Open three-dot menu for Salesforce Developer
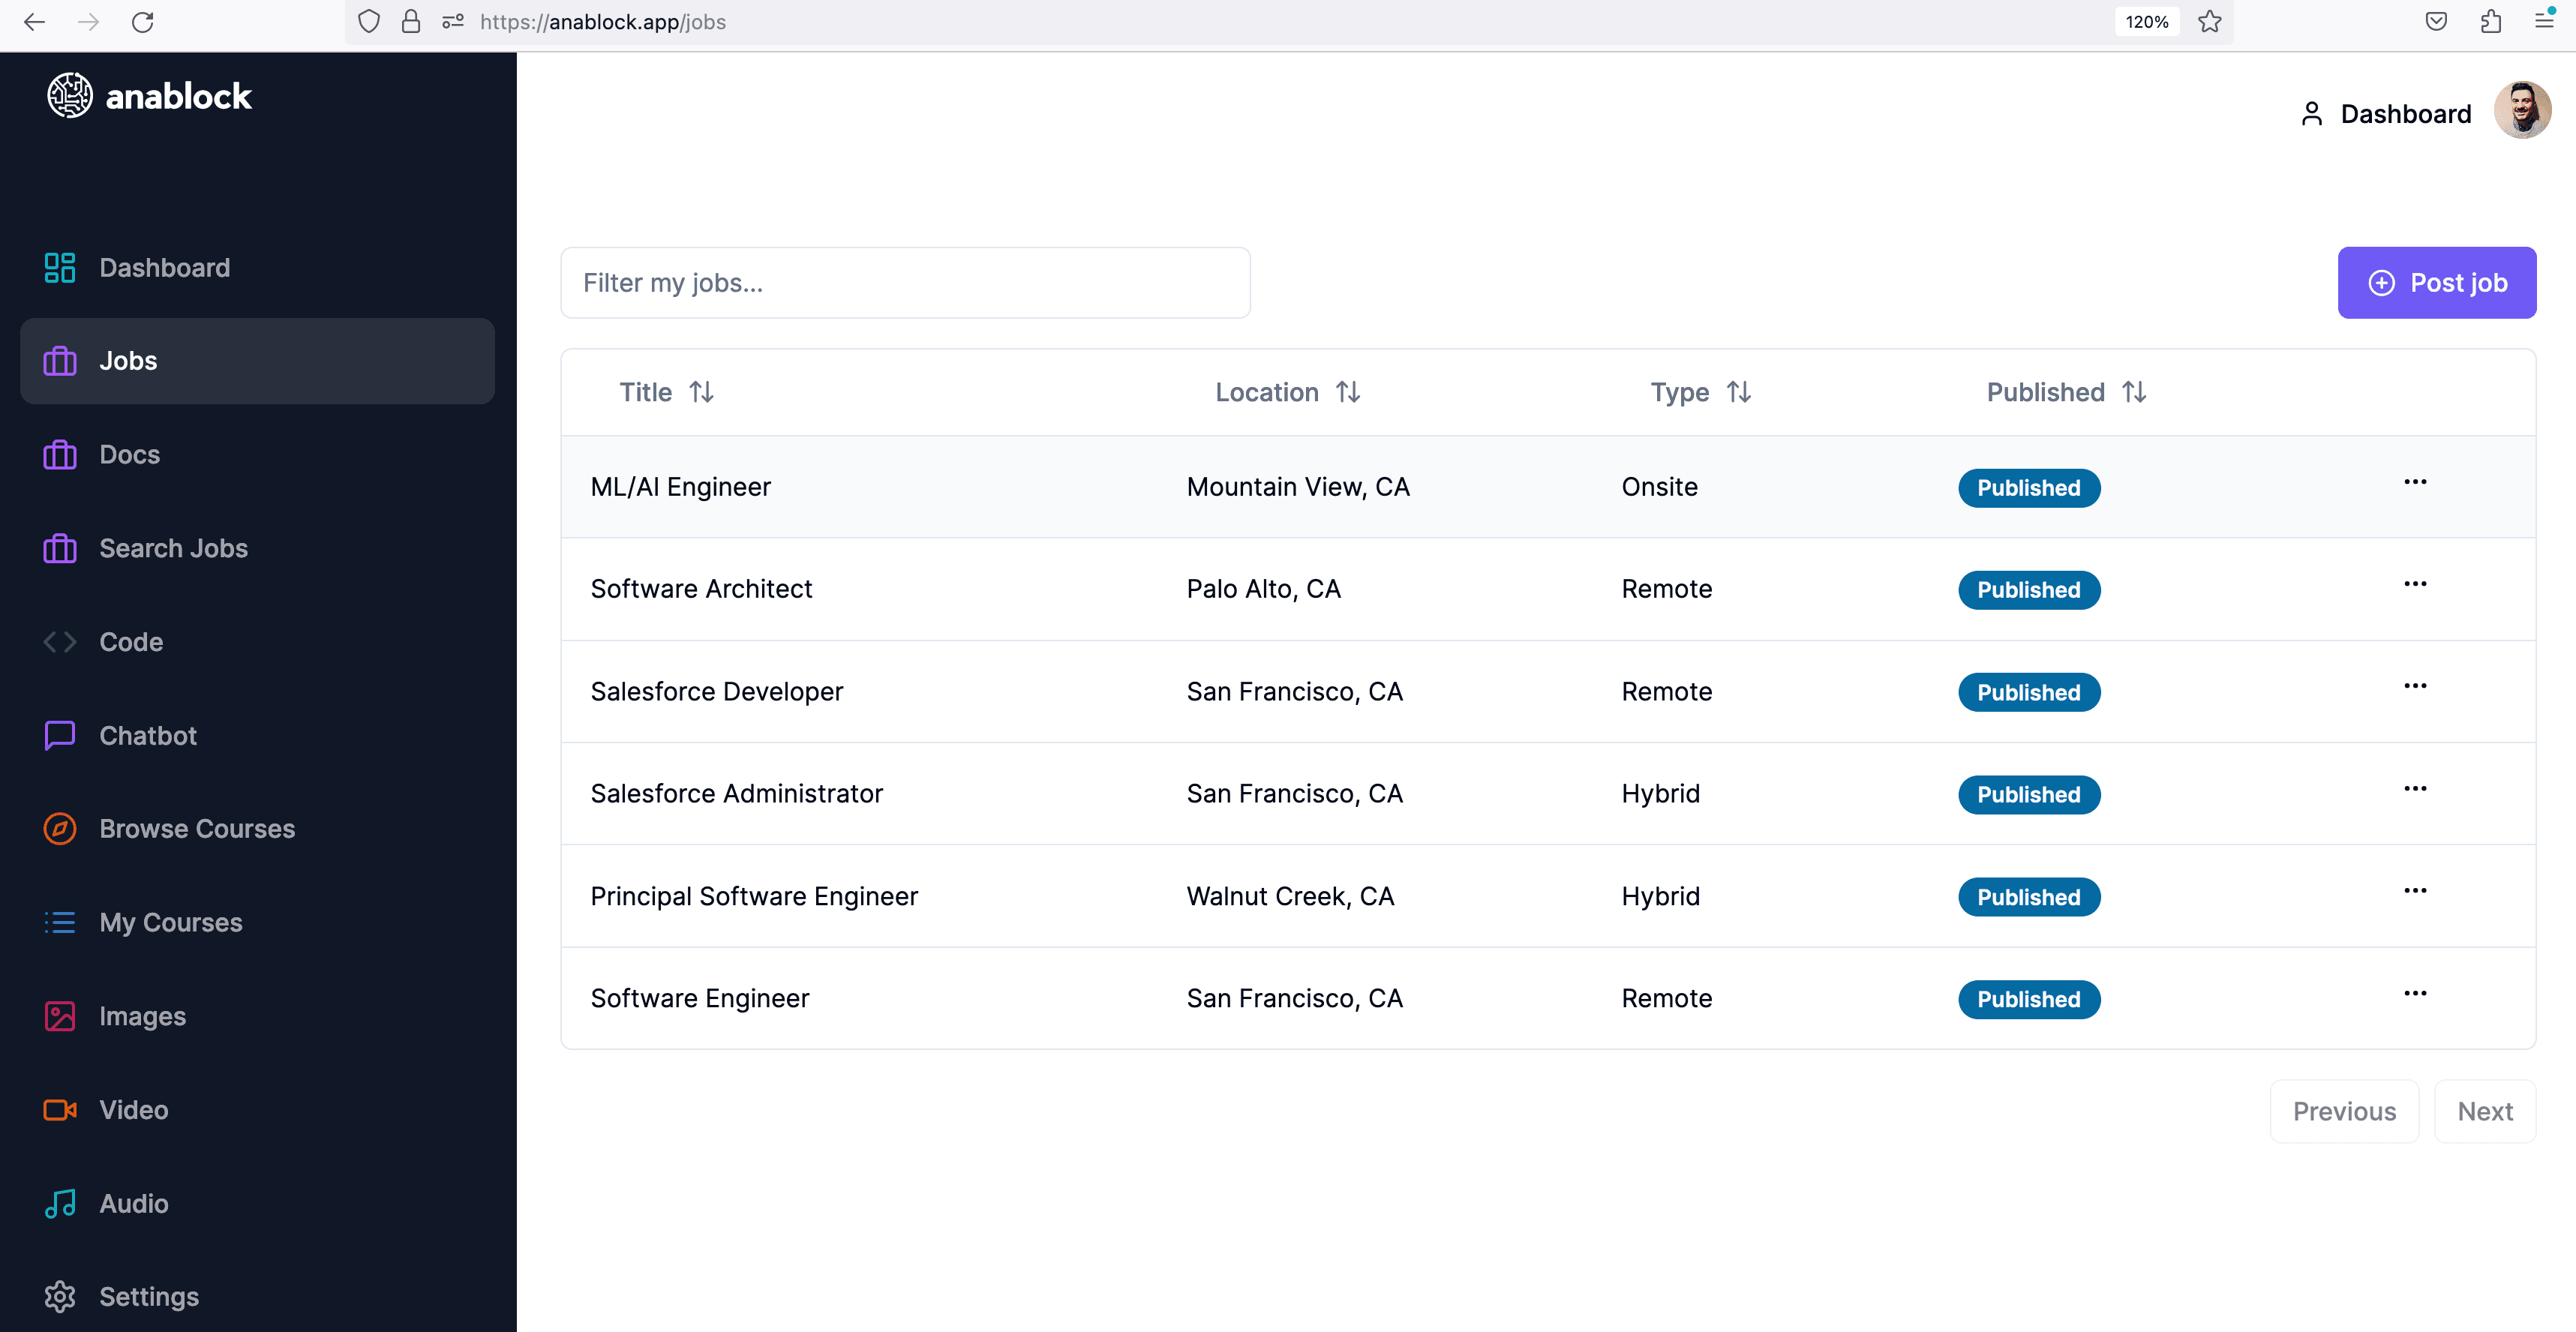2576x1332 pixels. point(2415,686)
